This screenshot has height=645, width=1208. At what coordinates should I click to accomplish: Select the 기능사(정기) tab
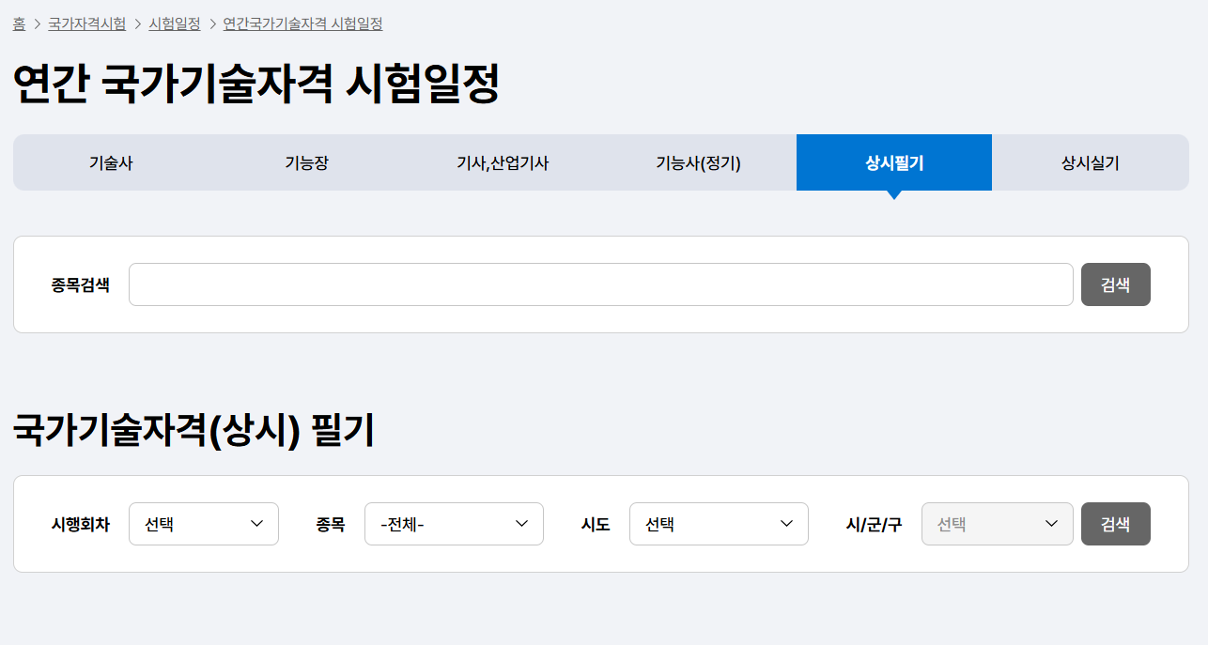click(x=698, y=162)
